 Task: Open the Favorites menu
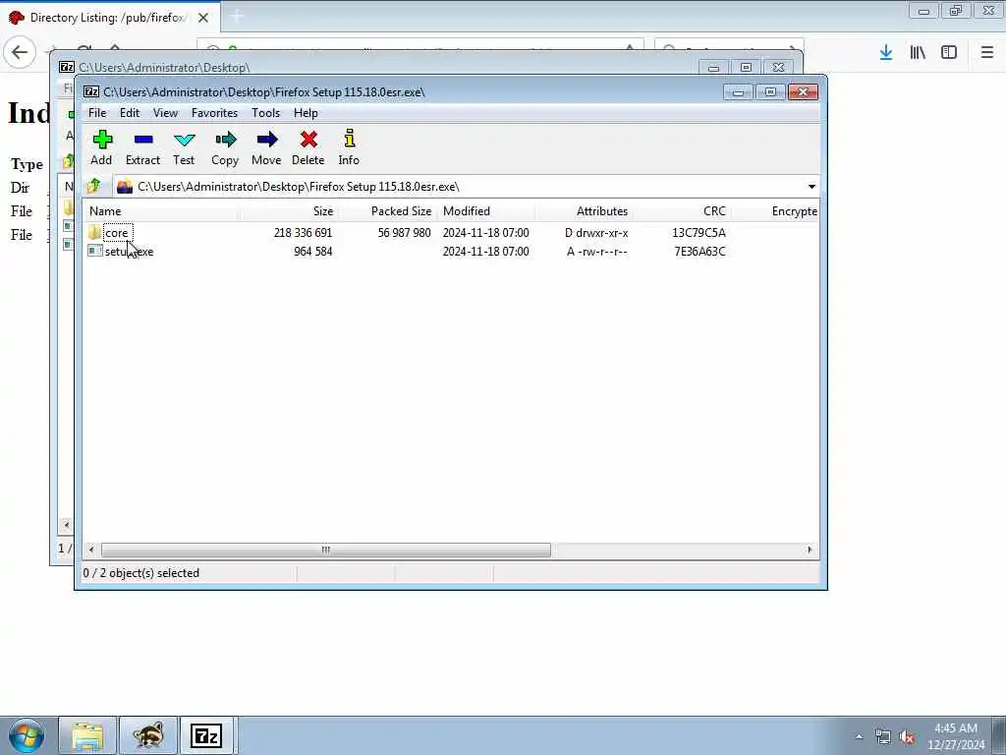pos(215,113)
